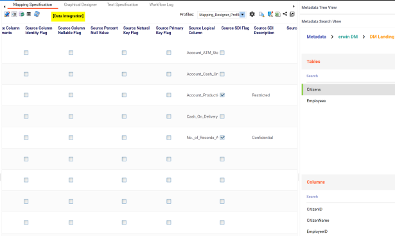The width and height of the screenshot is (395, 236).
Task: Click the Columns search field
Action: pyautogui.click(x=351, y=197)
